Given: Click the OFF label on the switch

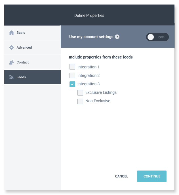Looking at the screenshot, I should [161, 37].
